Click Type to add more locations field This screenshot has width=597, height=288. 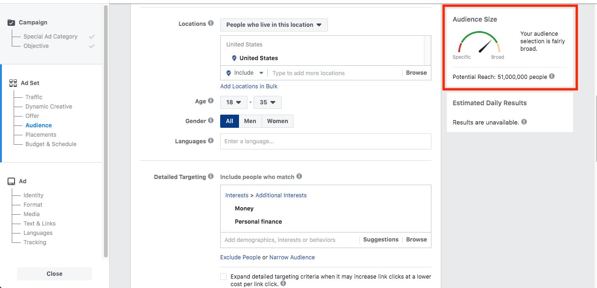coord(336,73)
